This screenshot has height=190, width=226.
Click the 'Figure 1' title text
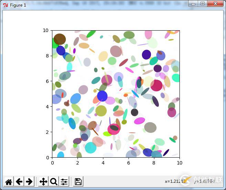pyautogui.click(x=18, y=5)
